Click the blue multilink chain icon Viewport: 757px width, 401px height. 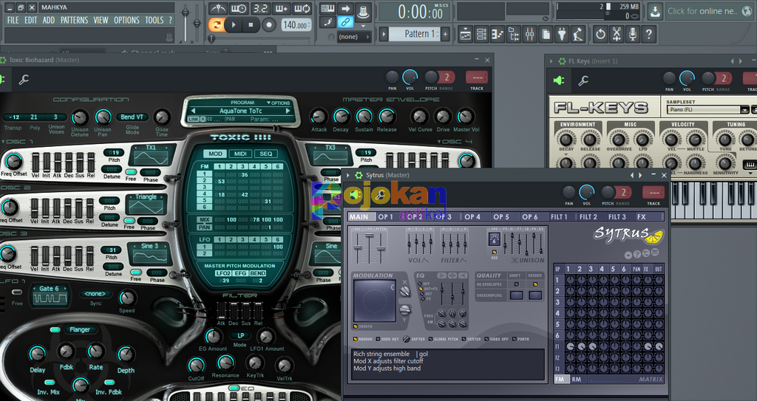[345, 22]
